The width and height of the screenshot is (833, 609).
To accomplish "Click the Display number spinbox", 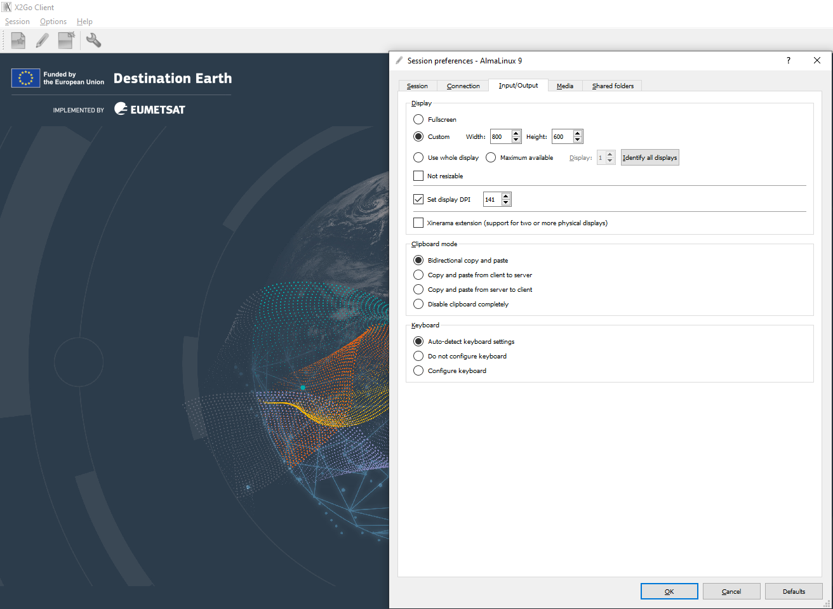I will [606, 157].
